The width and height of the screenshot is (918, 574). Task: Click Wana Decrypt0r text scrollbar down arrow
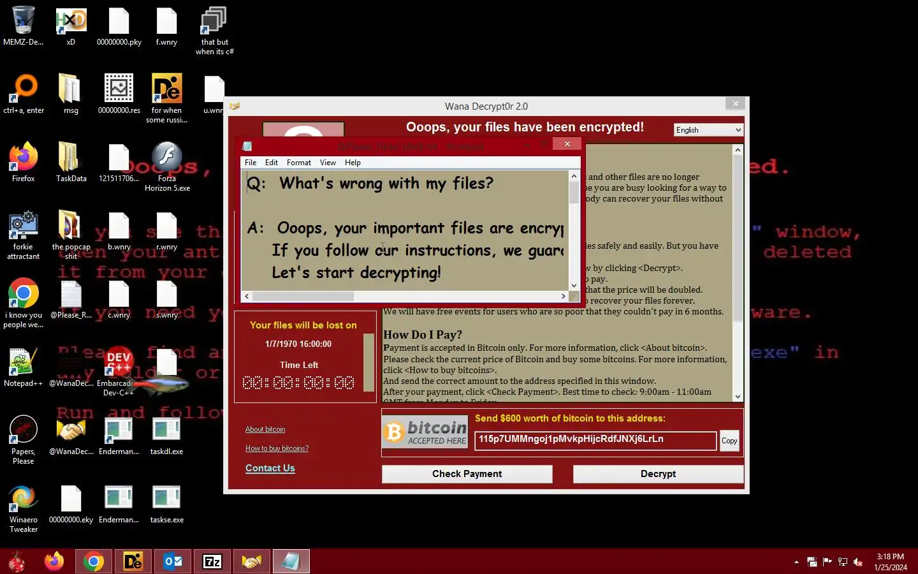point(738,397)
